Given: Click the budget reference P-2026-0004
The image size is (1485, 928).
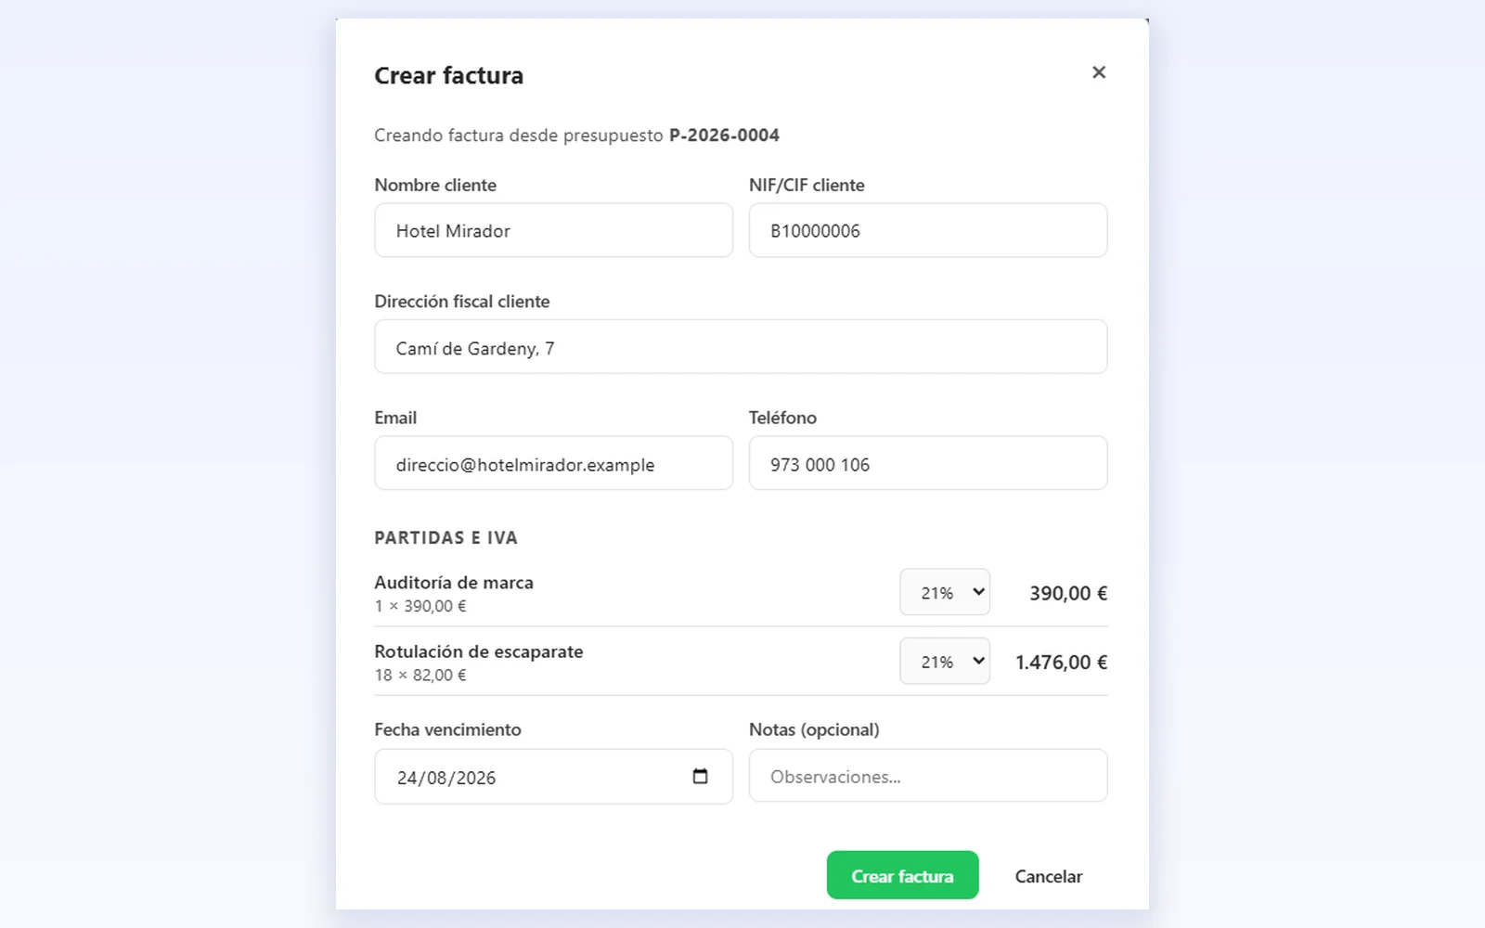Looking at the screenshot, I should tap(724, 135).
